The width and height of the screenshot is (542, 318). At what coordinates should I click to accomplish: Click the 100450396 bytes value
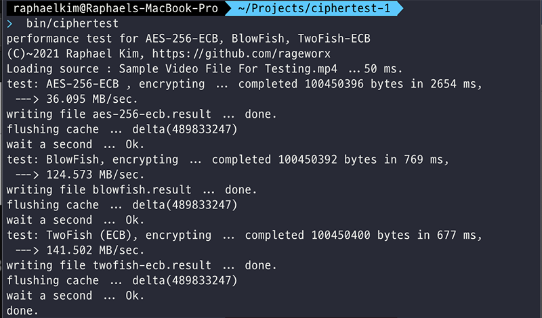(354, 85)
